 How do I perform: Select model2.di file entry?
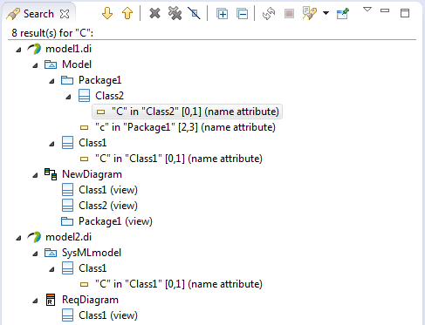(x=68, y=237)
